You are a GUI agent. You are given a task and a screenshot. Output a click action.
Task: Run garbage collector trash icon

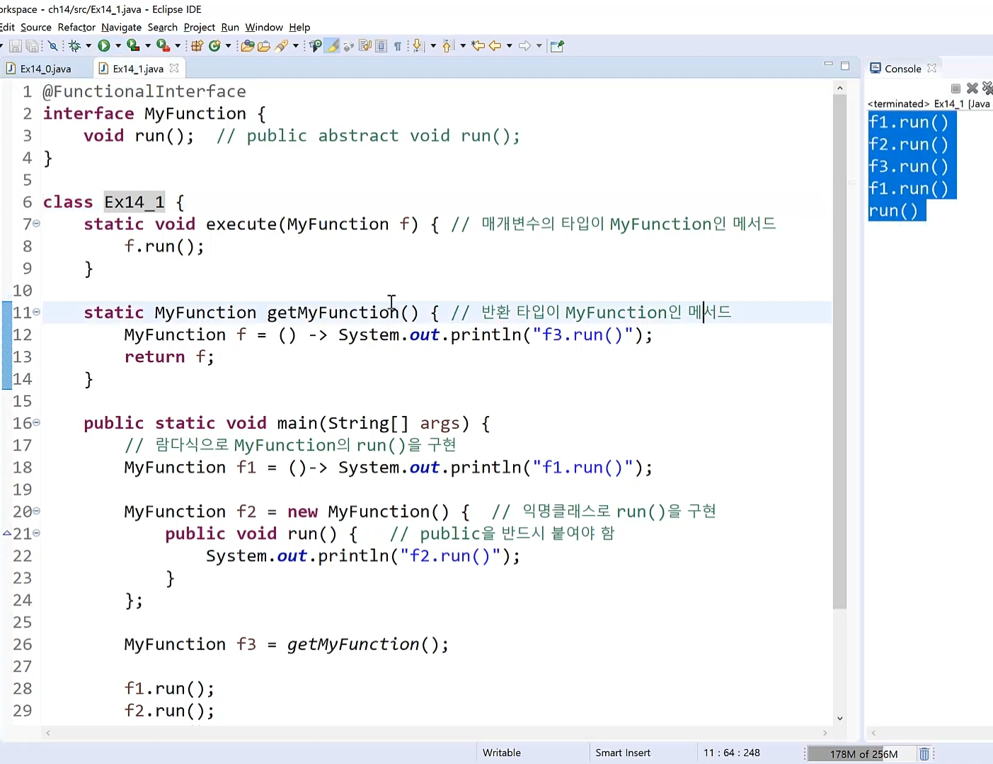pos(924,754)
